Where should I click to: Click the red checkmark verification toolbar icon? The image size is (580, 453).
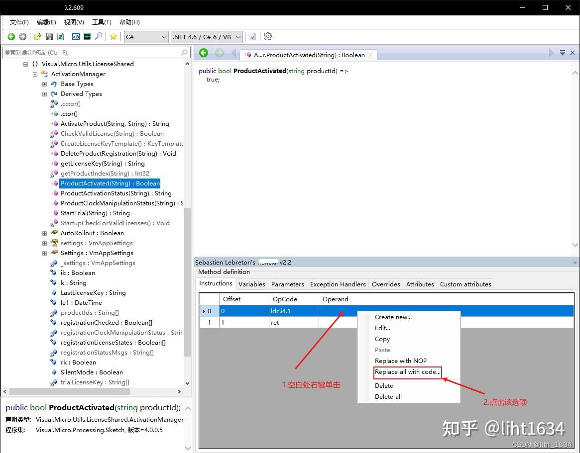[252, 36]
